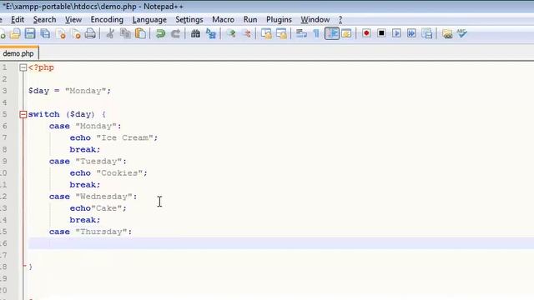Open the Edit menu
Image resolution: width=534 pixels, height=300 pixels.
(18, 19)
